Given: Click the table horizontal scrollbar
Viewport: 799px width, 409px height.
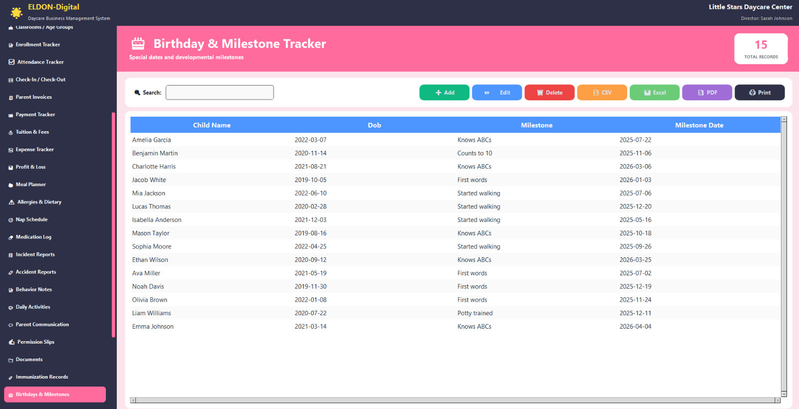Looking at the screenshot, I should [455, 400].
